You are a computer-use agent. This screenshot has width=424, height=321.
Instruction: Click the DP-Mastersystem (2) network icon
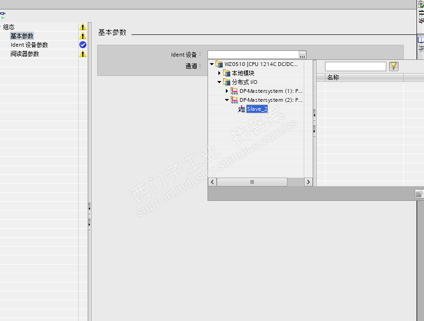coord(234,100)
